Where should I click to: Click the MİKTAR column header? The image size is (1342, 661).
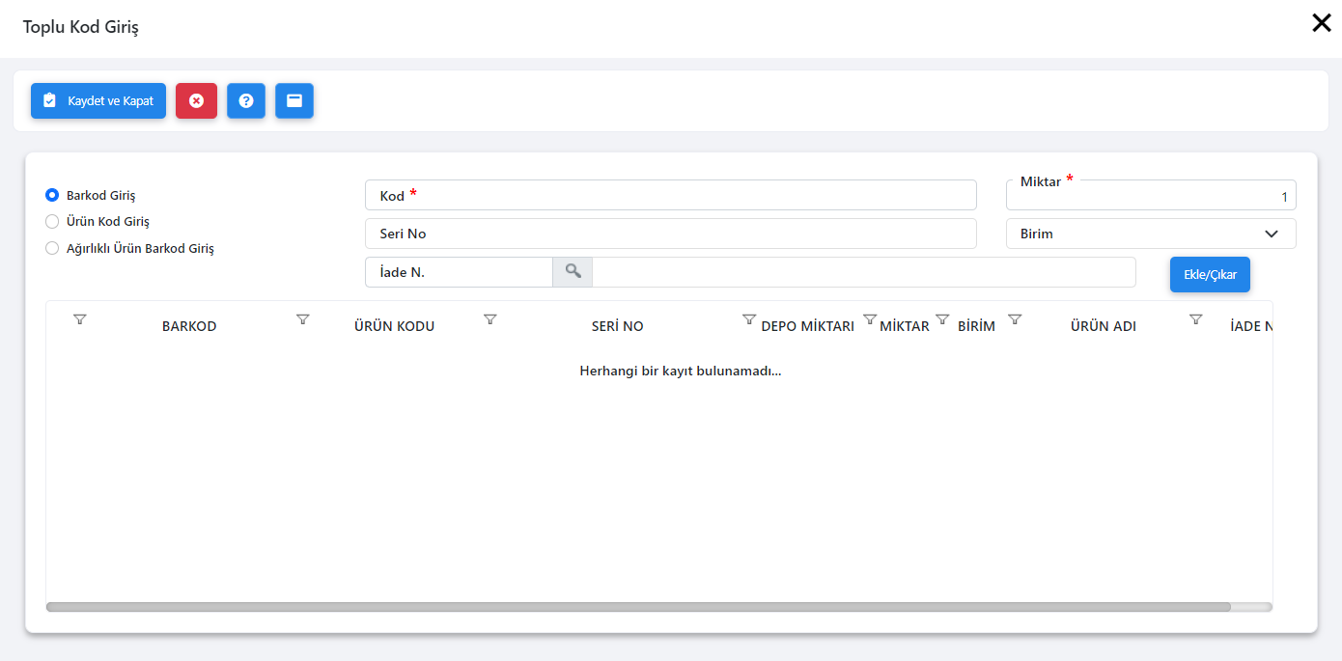[904, 326]
